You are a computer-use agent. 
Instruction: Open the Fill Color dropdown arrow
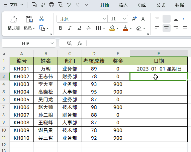(117, 28)
